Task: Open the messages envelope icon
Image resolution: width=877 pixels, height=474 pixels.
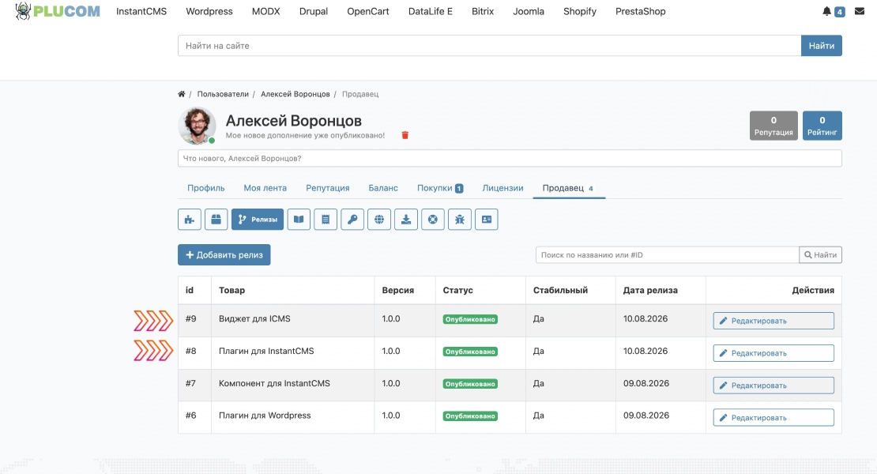Action: pyautogui.click(x=860, y=11)
